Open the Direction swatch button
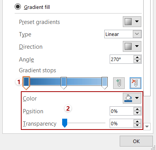 [x=128, y=46]
